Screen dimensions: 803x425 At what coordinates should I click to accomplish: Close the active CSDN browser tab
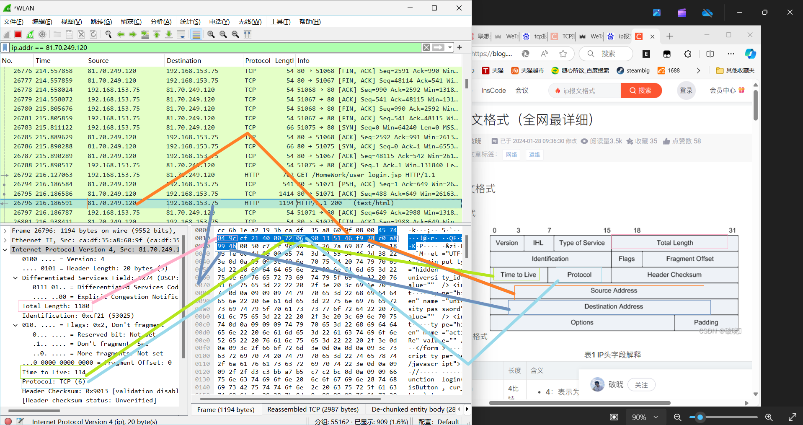coord(652,36)
